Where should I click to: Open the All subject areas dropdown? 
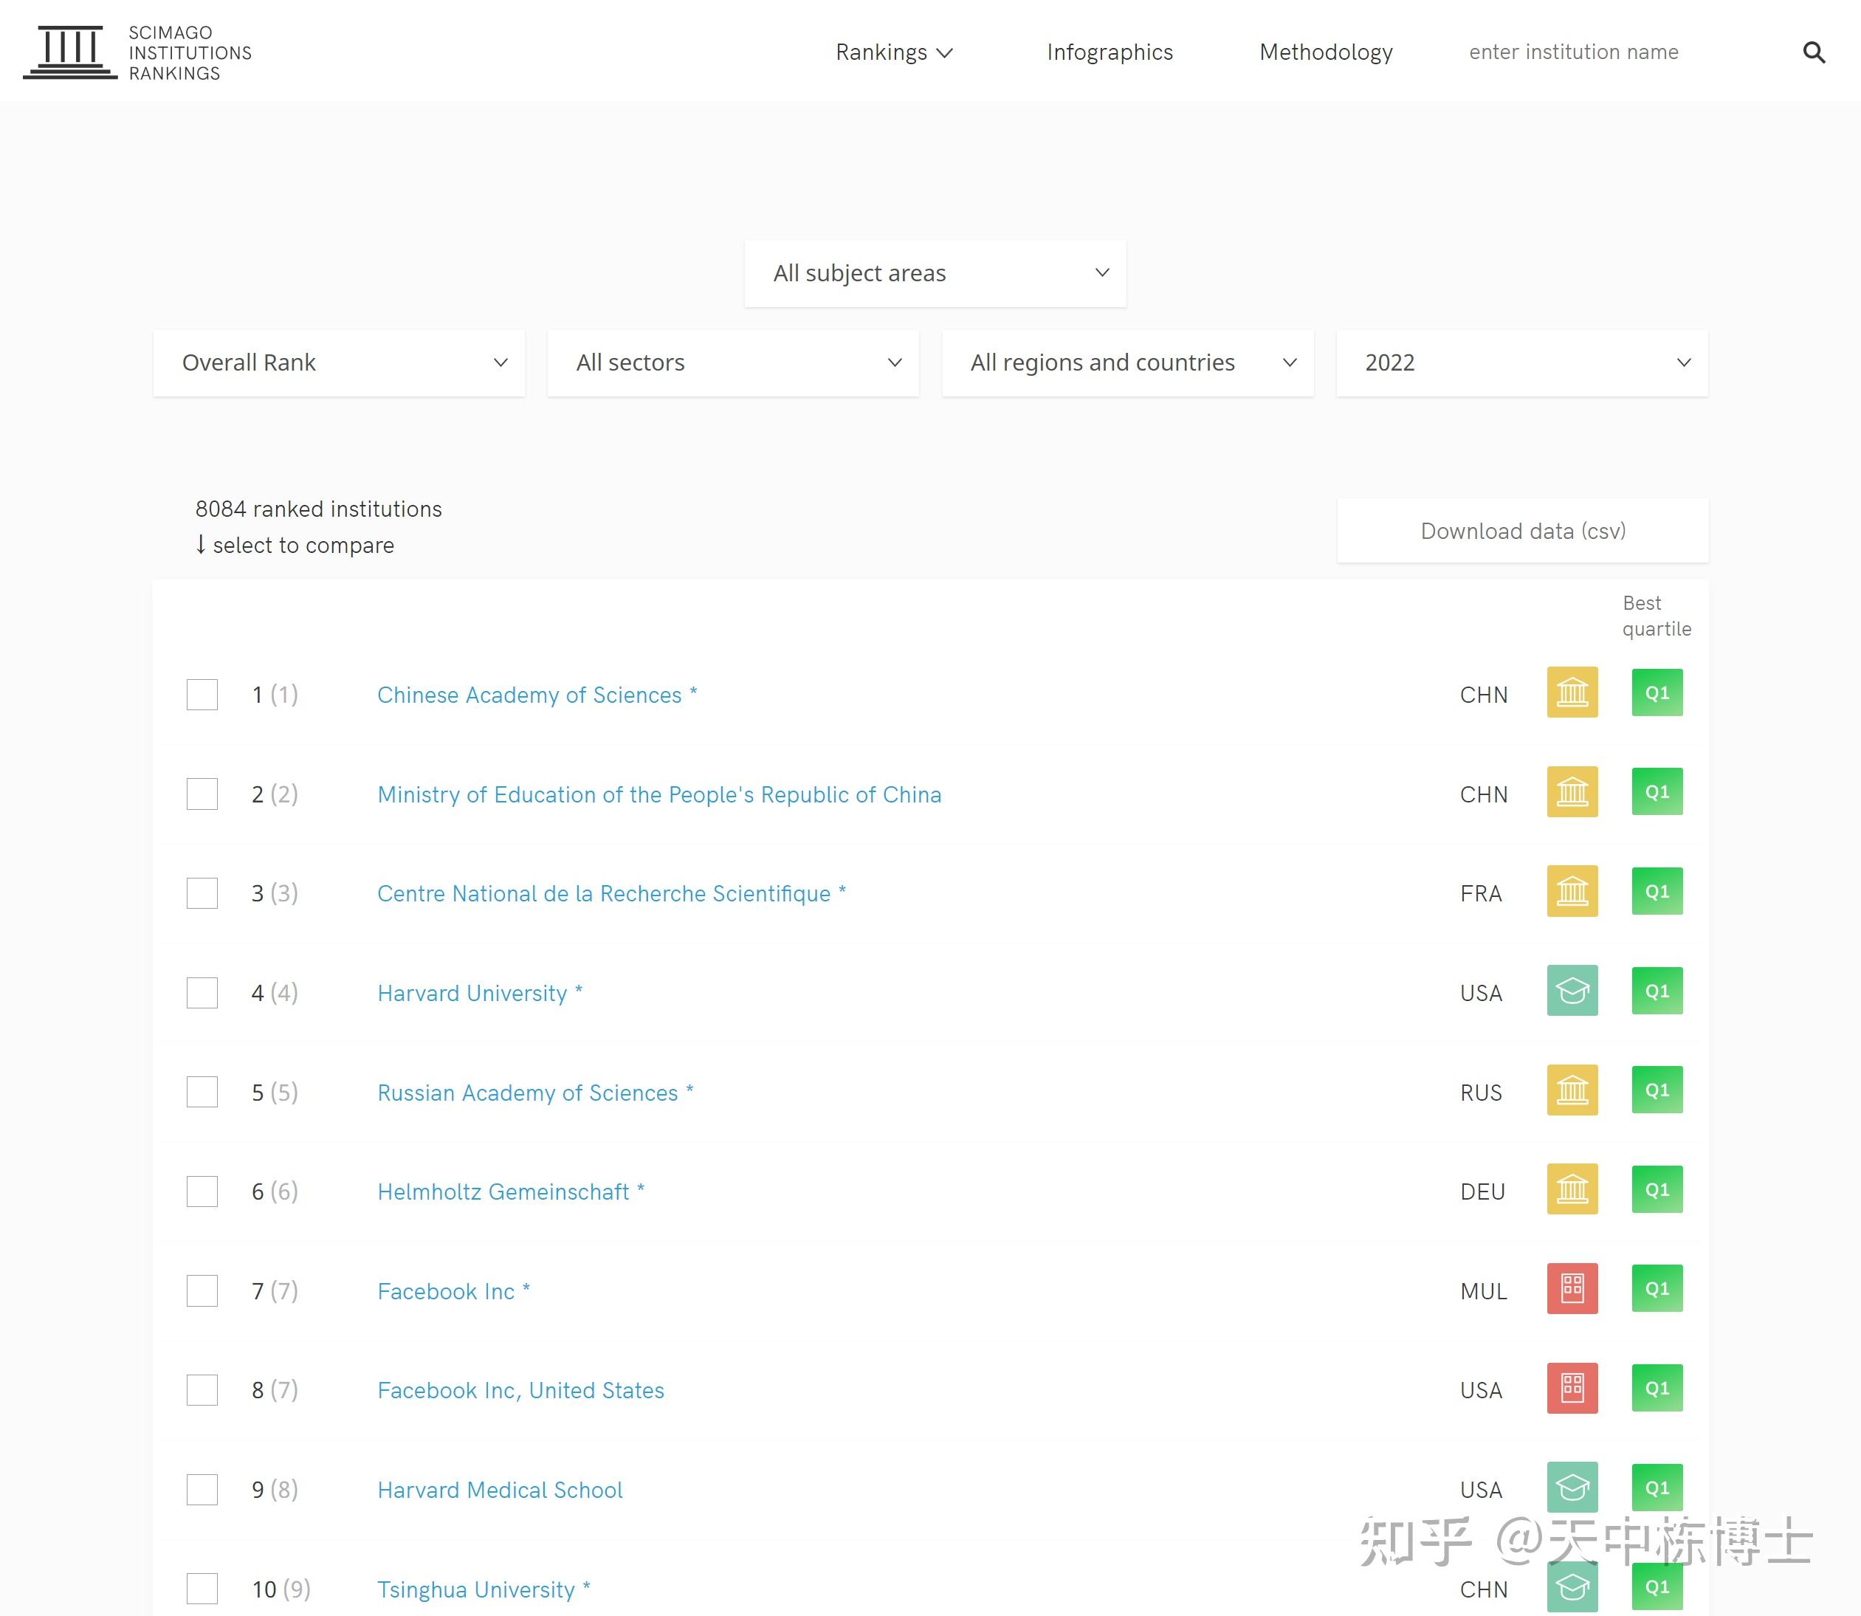[x=935, y=273]
